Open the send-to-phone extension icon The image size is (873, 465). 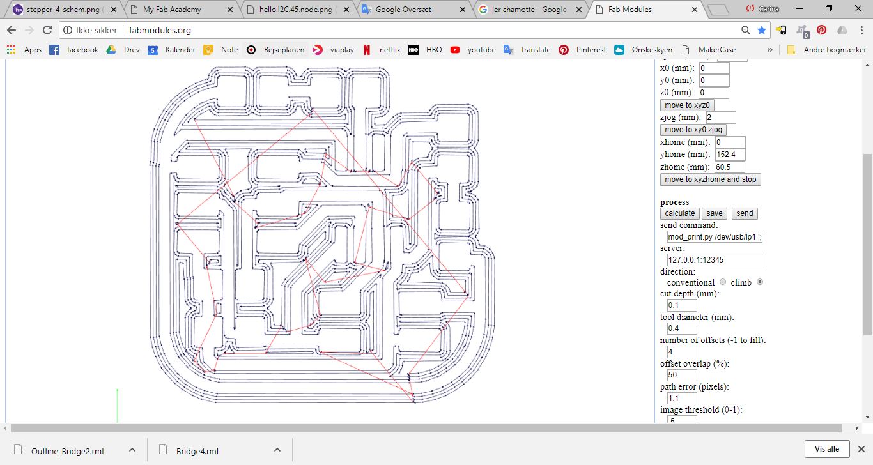781,30
